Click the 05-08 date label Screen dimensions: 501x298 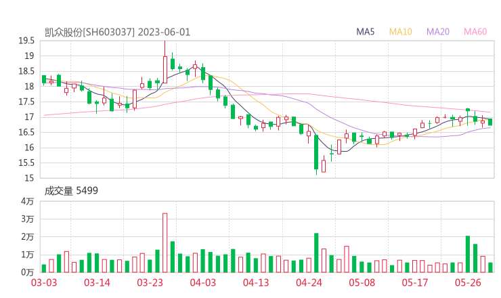pos(362,282)
